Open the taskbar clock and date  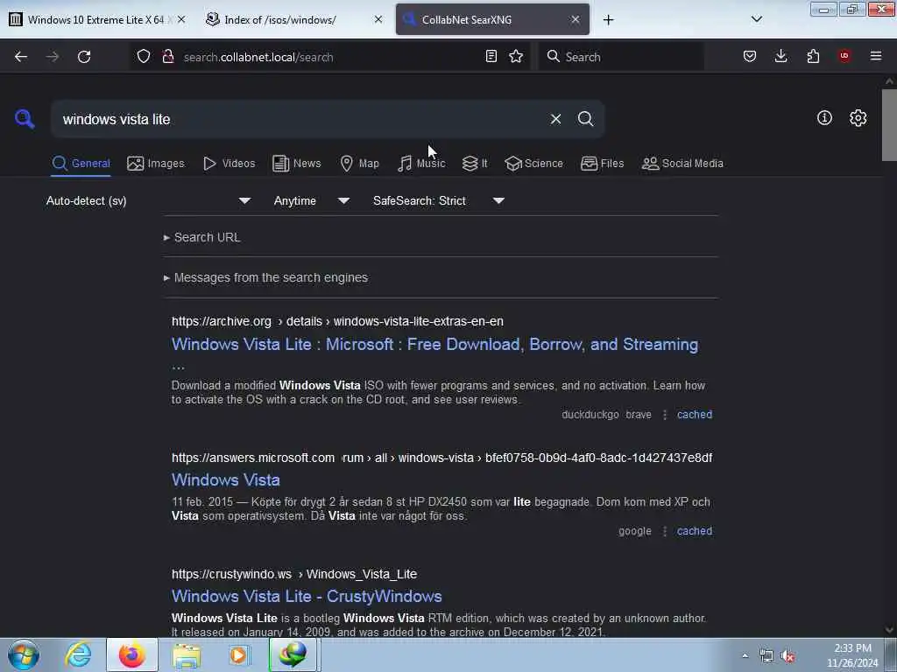click(852, 655)
